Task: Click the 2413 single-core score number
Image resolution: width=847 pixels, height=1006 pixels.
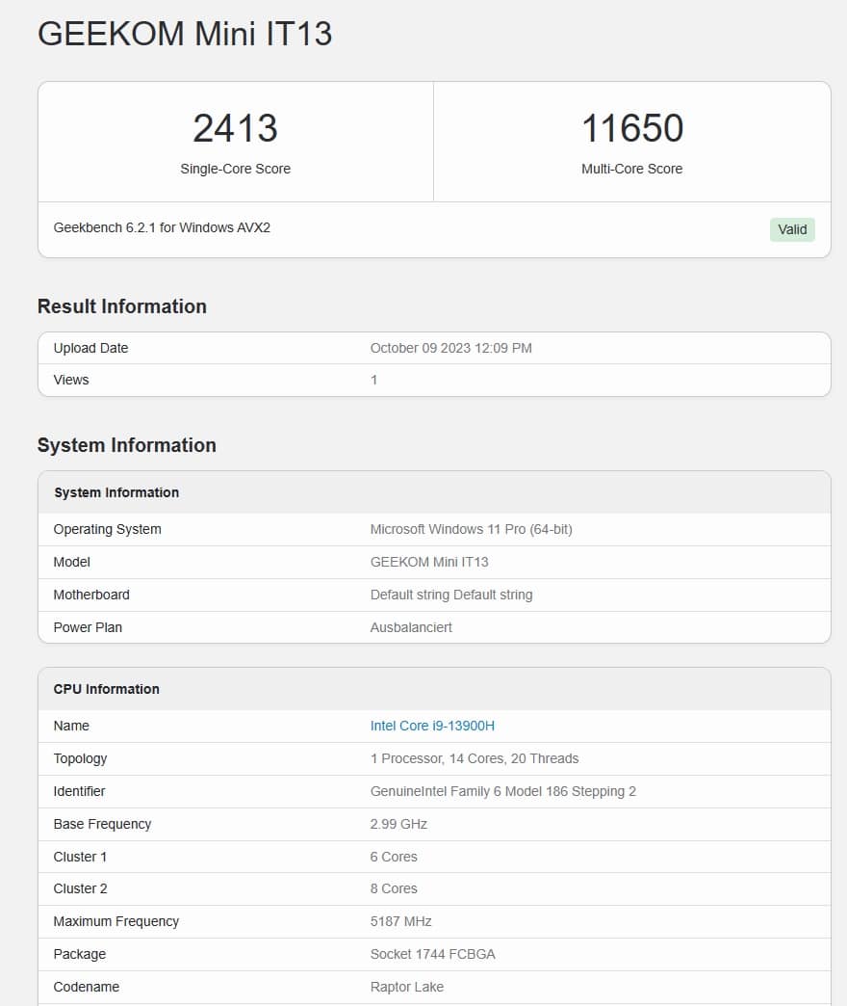Action: click(235, 128)
